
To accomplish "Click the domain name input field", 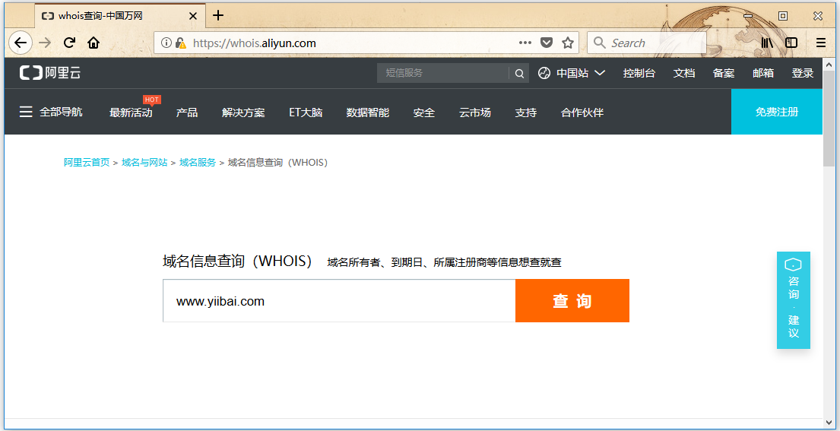I will (339, 301).
